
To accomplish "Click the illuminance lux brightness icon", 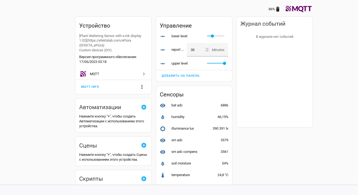I will point(163,129).
